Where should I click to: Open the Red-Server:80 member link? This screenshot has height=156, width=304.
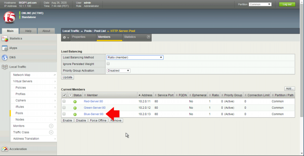pos(93,101)
